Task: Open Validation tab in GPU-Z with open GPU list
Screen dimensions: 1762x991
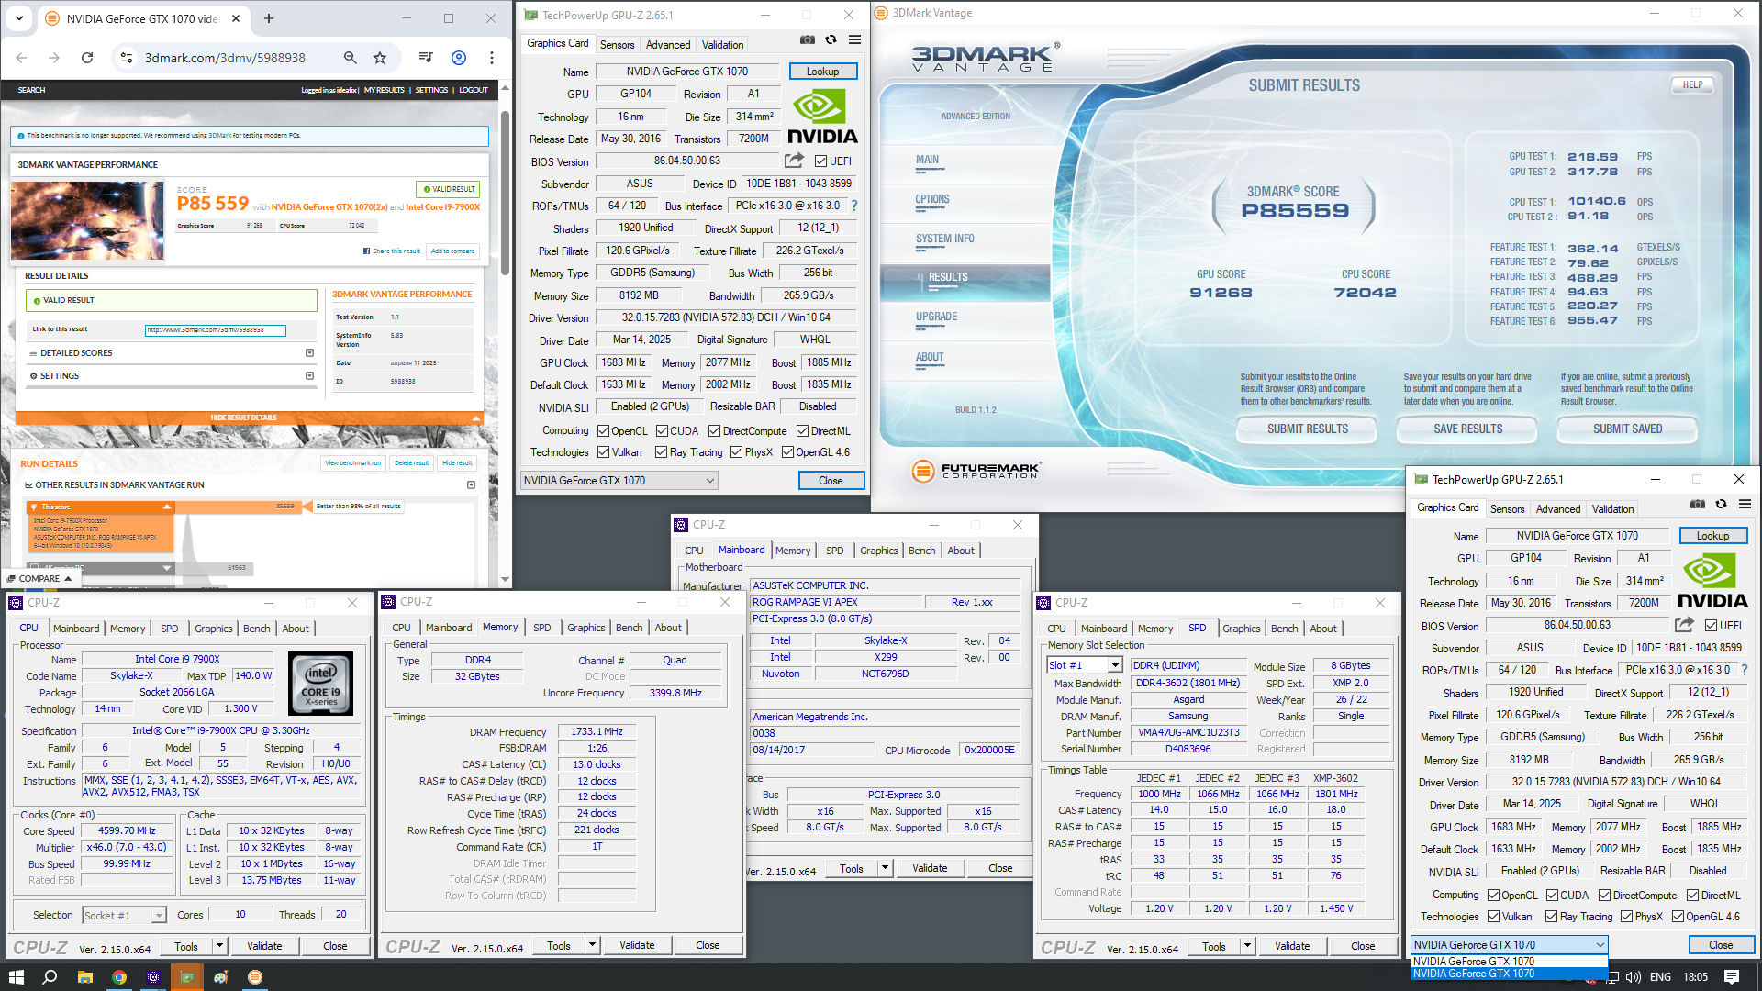Action: click(1612, 509)
